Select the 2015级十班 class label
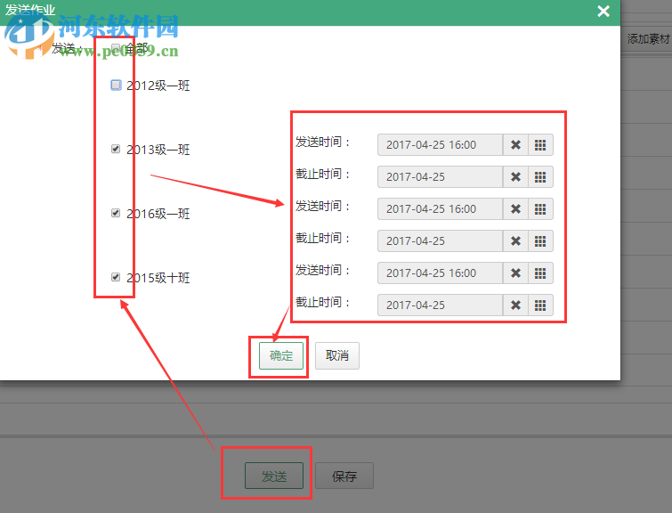This screenshot has width=672, height=513. 158,278
